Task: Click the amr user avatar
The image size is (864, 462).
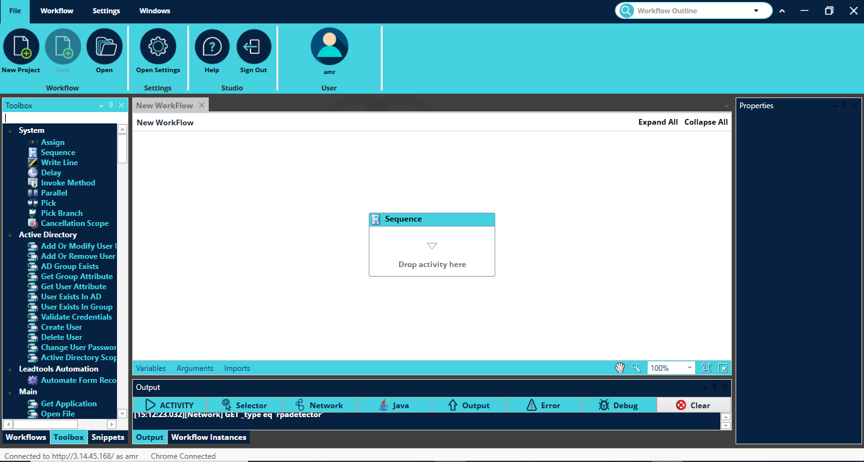Action: pos(329,47)
